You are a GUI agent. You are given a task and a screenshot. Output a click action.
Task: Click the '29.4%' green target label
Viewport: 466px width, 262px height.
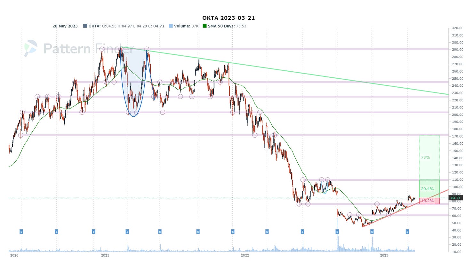tap(427, 189)
